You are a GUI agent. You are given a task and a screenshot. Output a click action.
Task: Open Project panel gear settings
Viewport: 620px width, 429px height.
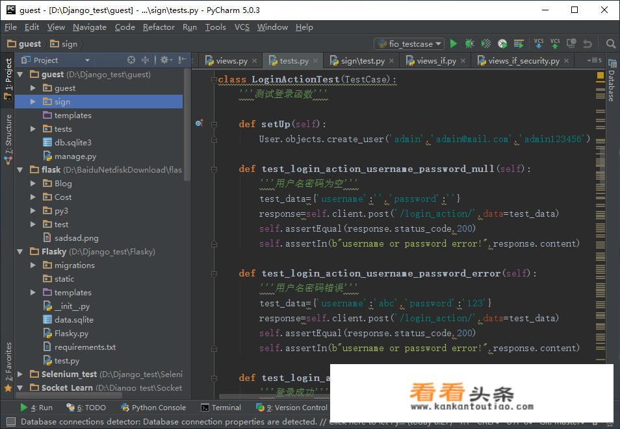pyautogui.click(x=165, y=60)
